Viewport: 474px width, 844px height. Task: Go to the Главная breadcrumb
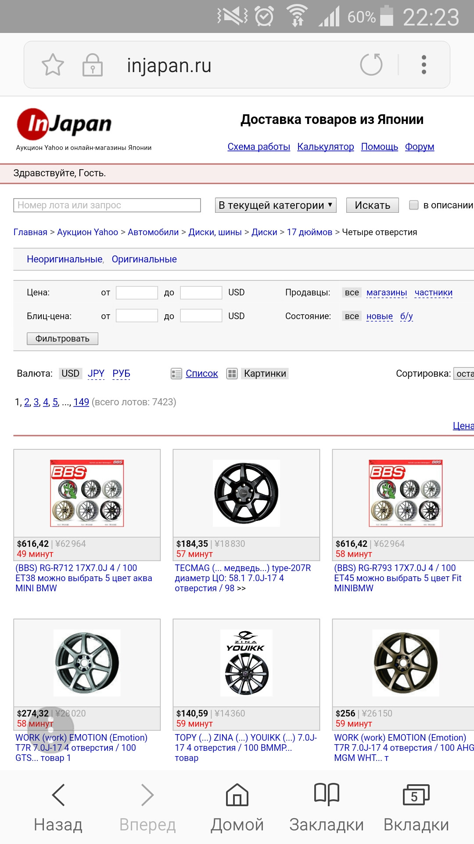30,232
